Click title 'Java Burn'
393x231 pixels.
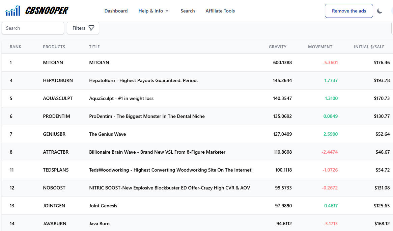tap(99, 224)
